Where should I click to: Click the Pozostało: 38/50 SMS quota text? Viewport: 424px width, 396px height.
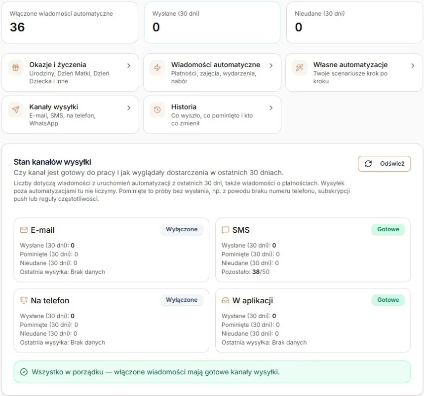[x=245, y=272]
